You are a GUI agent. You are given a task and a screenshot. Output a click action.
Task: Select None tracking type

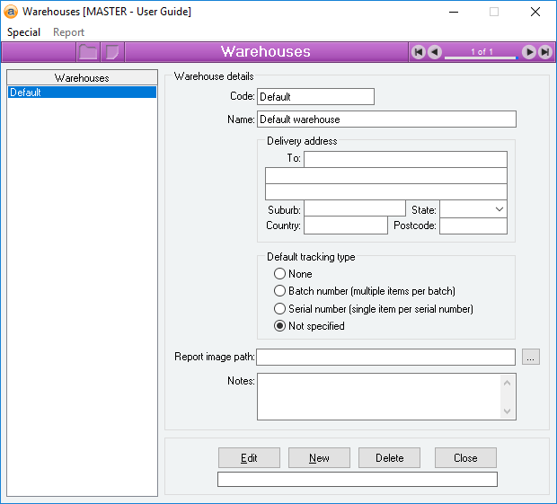(280, 274)
